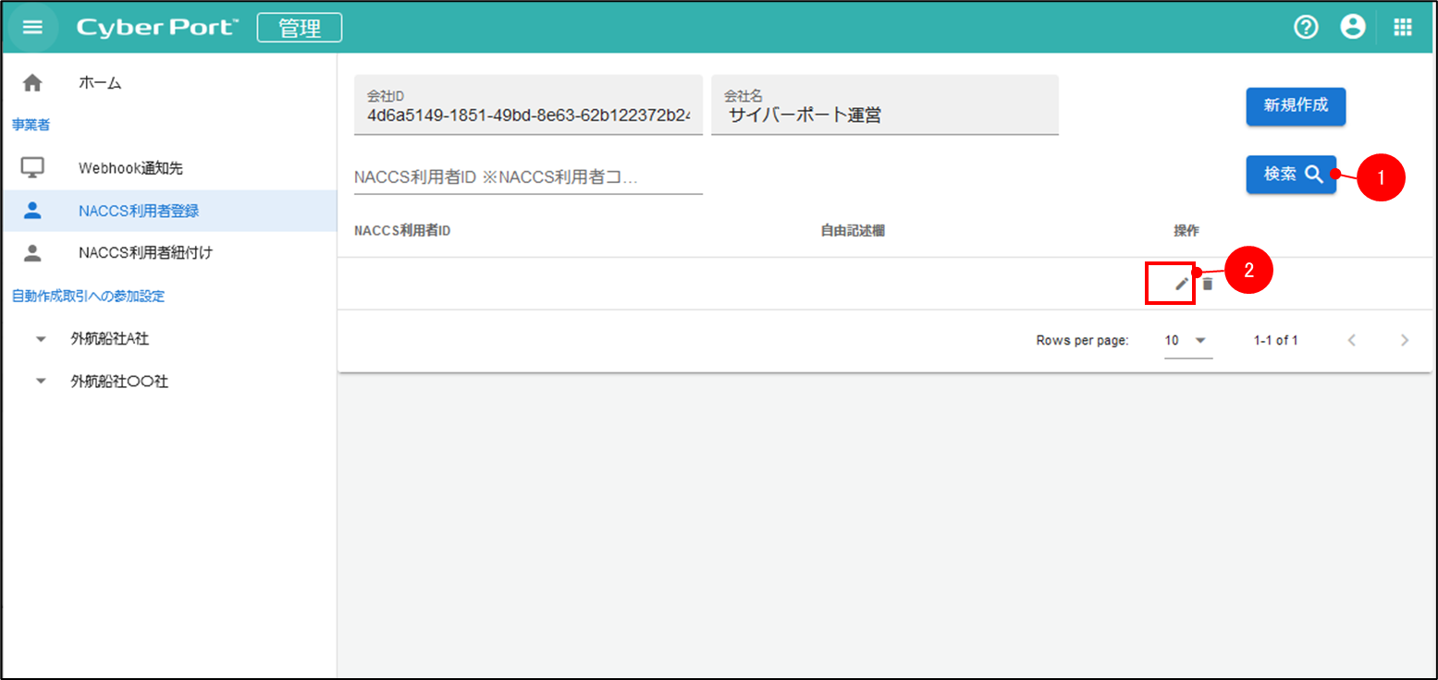
Task: Select NACCS利用者紐付け in the sidebar
Action: click(x=145, y=252)
